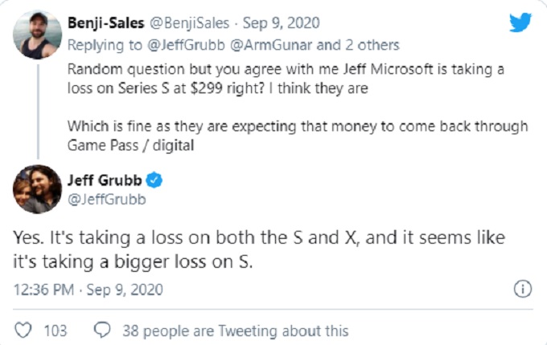The image size is (547, 345).
Task: View "38 people are Tweeting about this"
Action: click(x=235, y=331)
